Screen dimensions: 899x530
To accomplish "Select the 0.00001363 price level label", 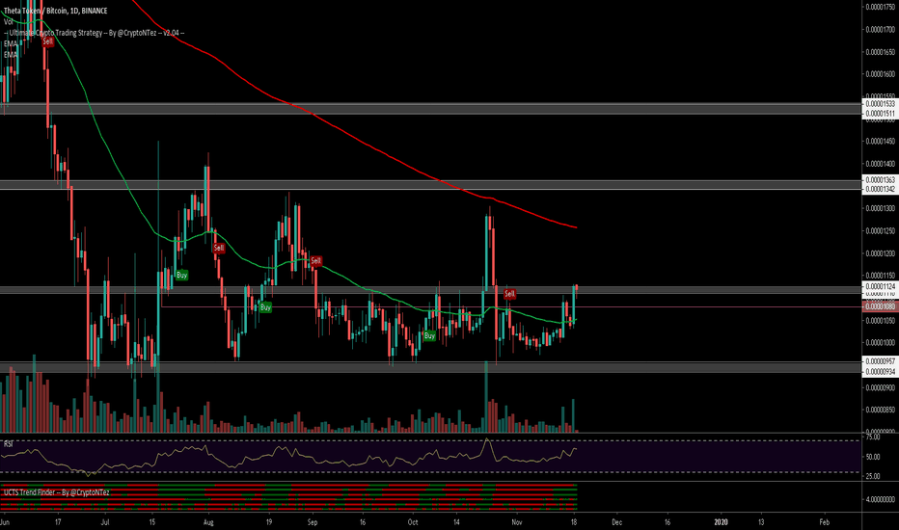I will (x=880, y=180).
